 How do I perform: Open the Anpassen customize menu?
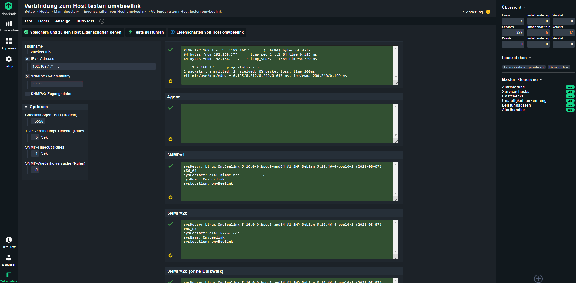coord(9,44)
